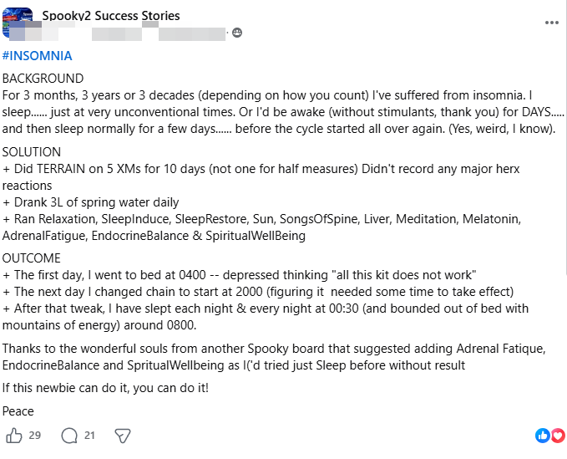Open the Spooky2 group avatar thumbnail

tap(17, 23)
